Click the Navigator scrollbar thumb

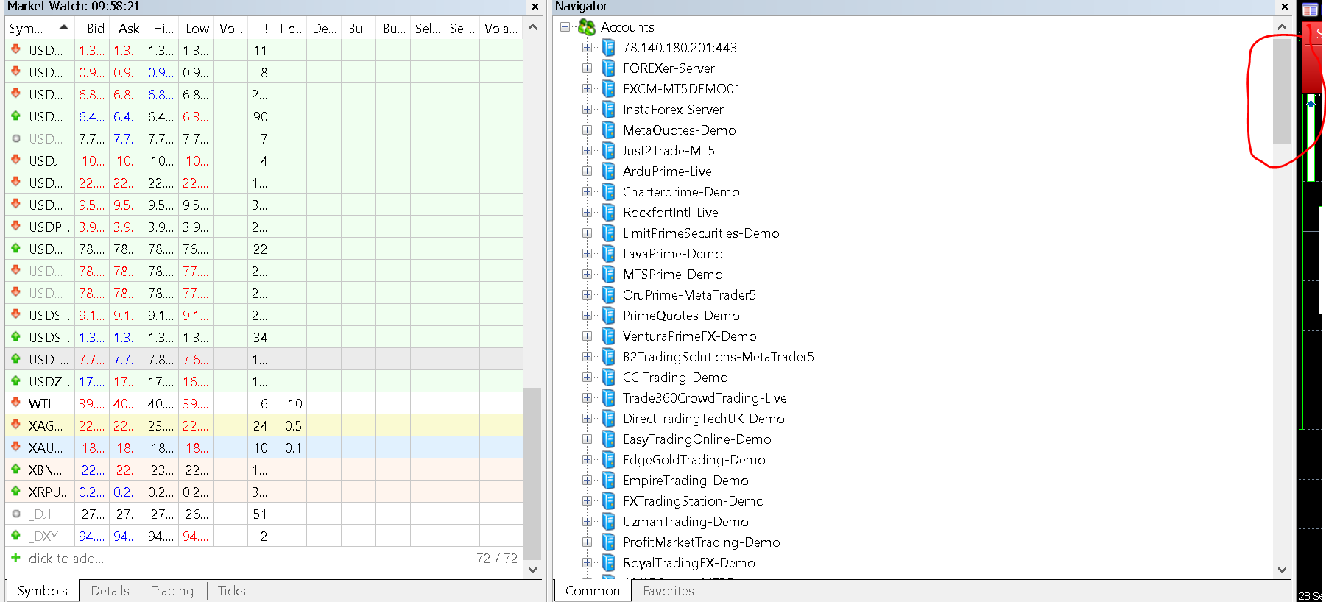1282,91
